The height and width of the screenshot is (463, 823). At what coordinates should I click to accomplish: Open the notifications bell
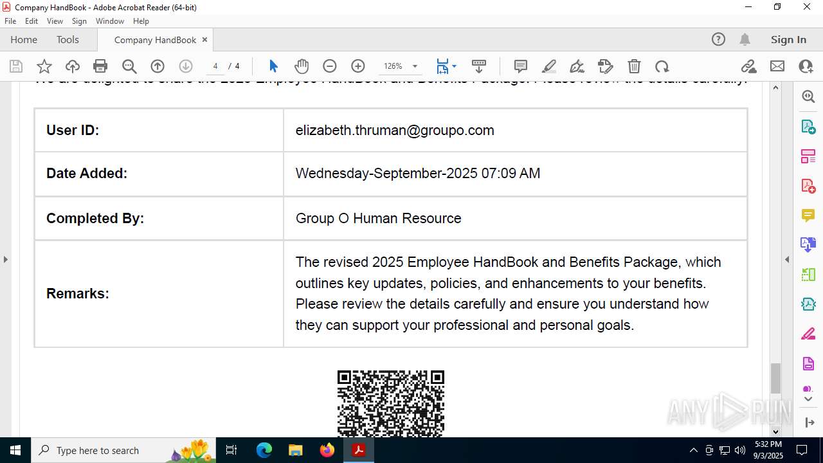point(745,39)
